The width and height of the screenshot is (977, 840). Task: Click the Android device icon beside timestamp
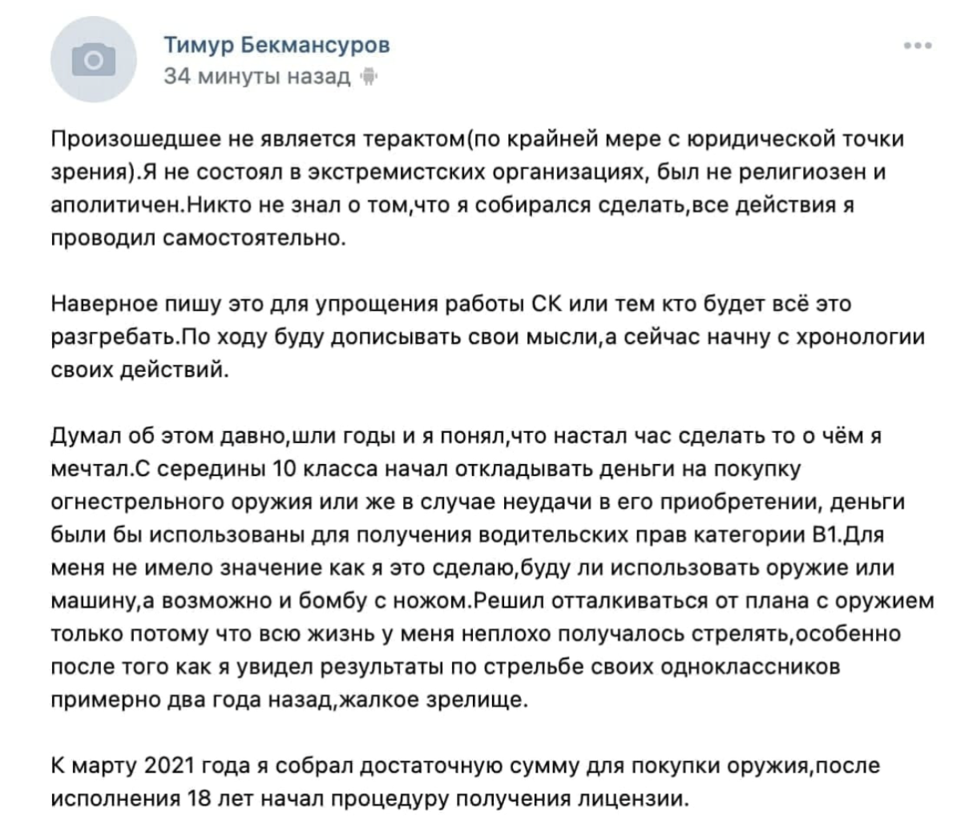[x=369, y=77]
